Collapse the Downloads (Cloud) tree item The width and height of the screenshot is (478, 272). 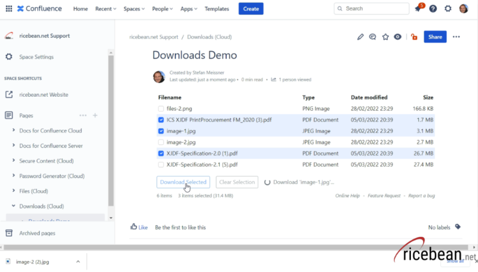pyautogui.click(x=13, y=207)
